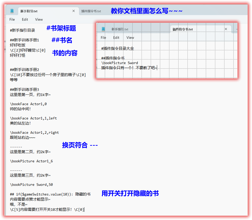Screen dimensions: 252x220
Task: Open File menu in main window
Action: 12,19
